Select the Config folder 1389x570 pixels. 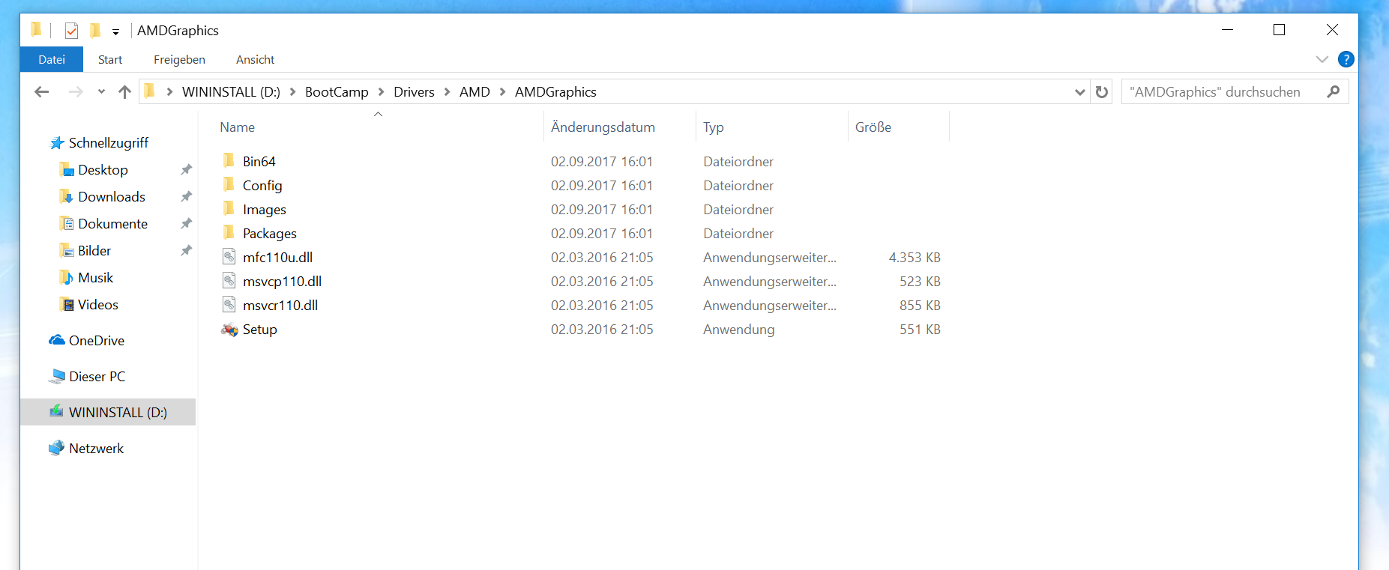point(262,185)
